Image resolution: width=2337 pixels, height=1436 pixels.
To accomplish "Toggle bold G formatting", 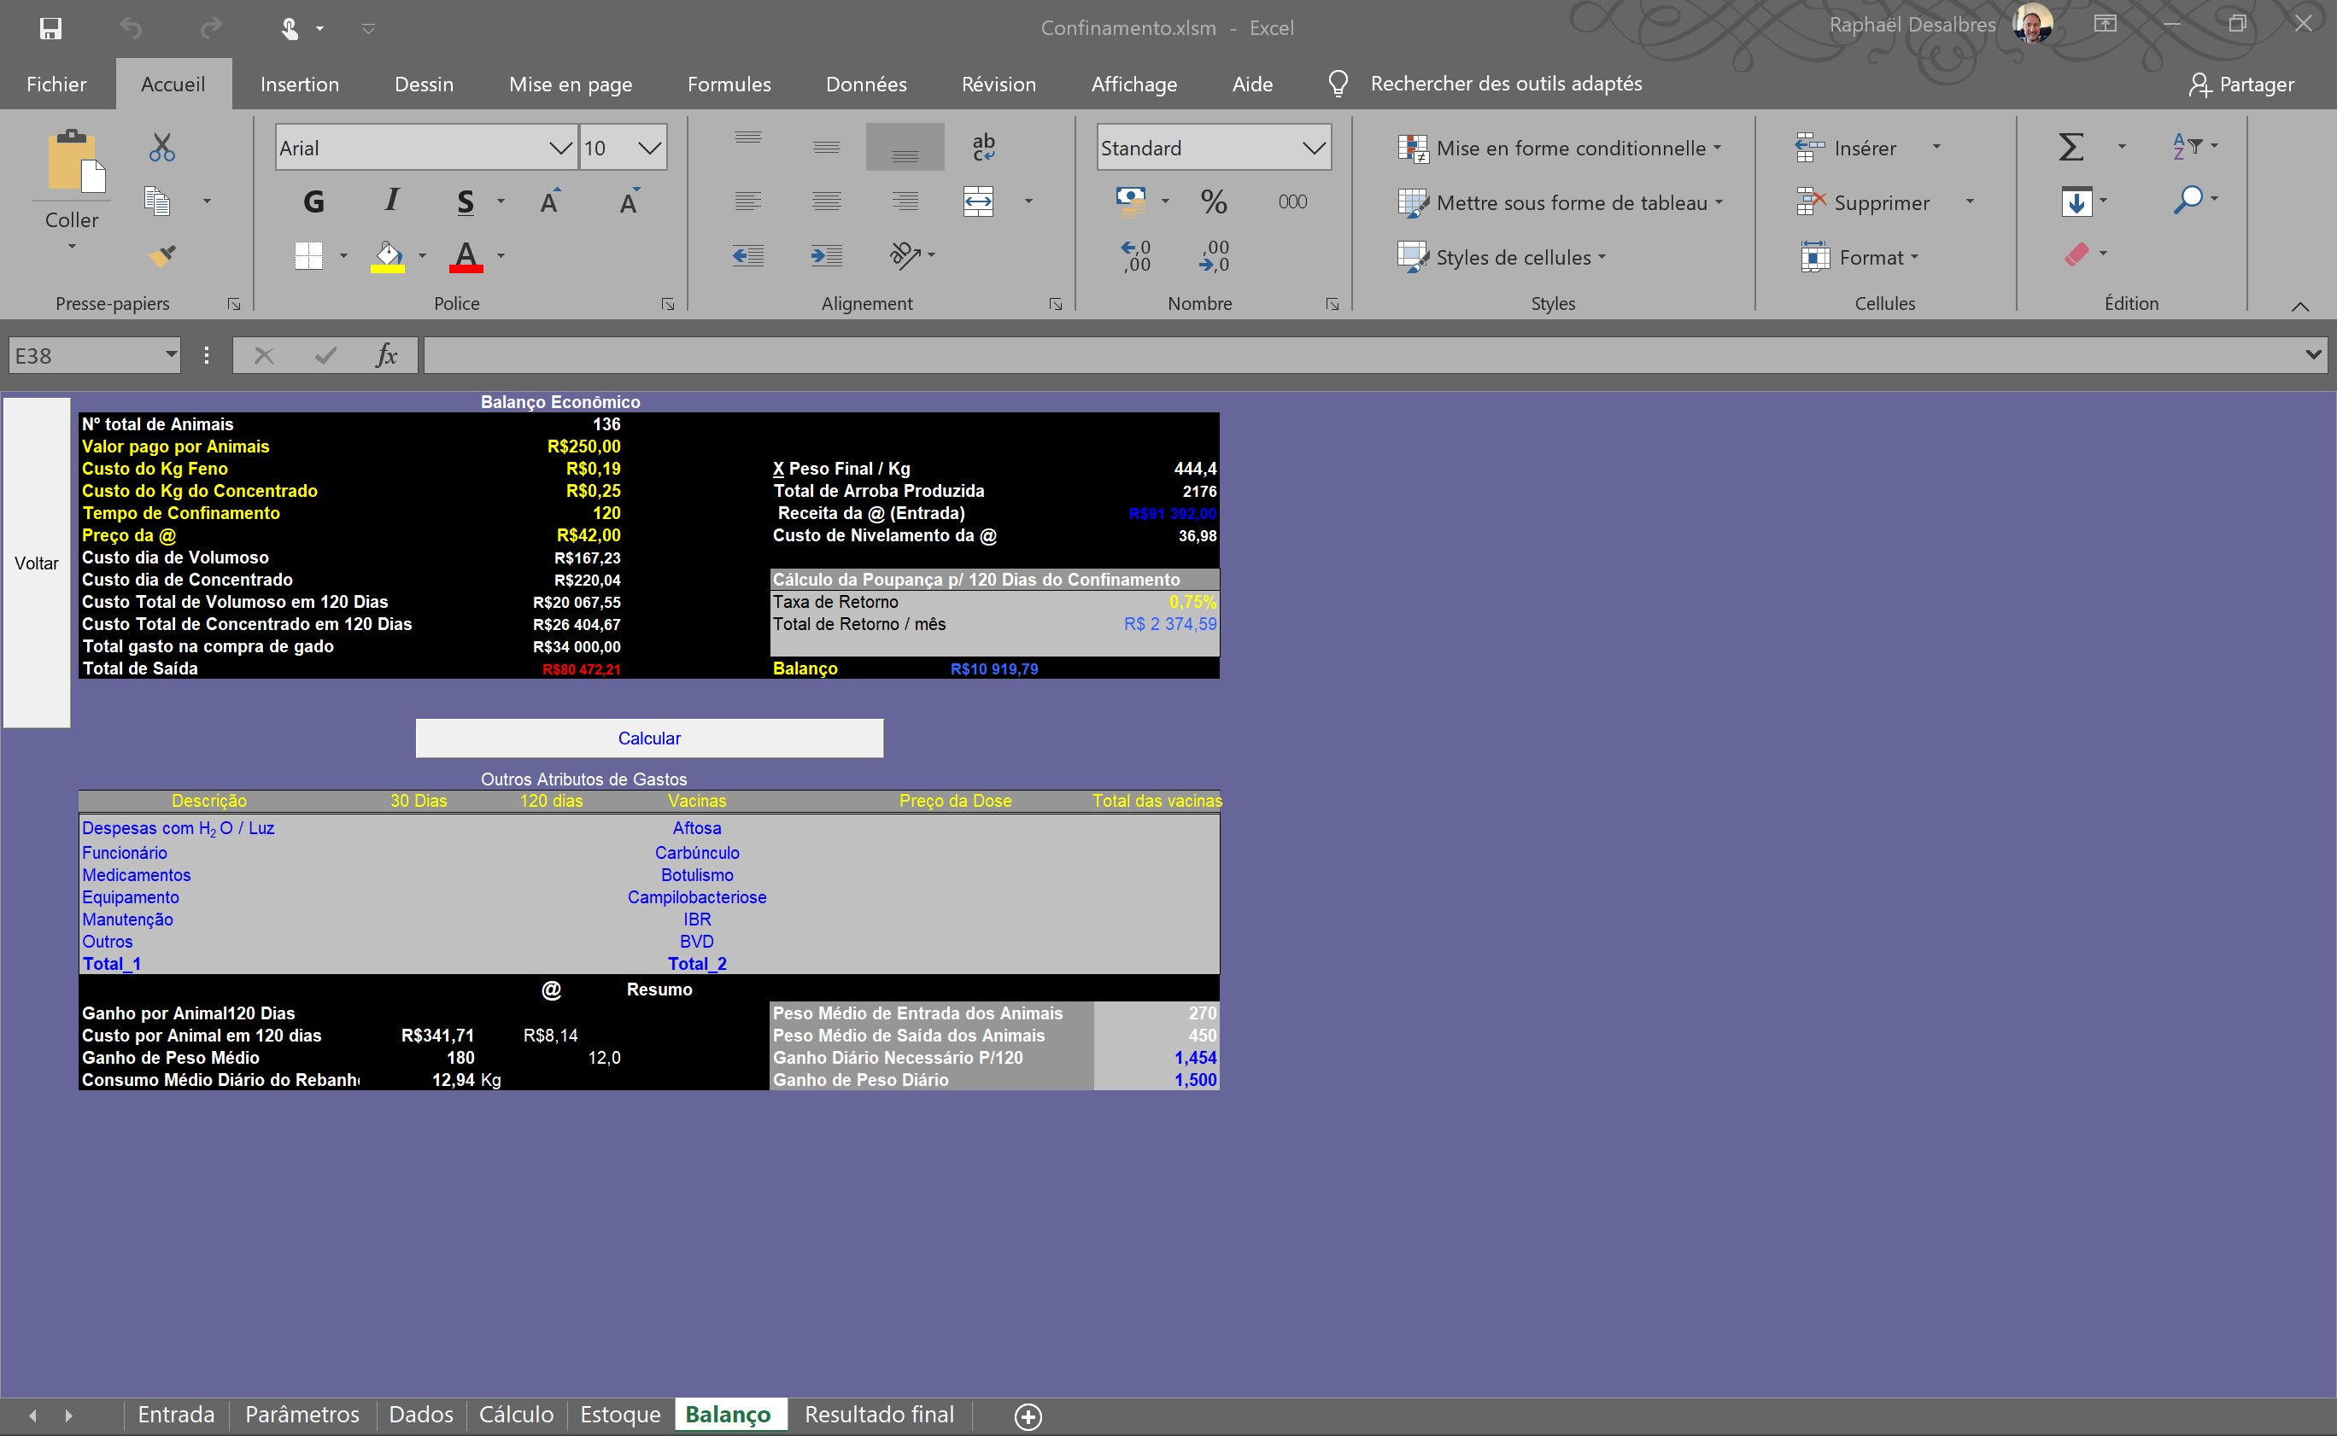I will point(313,201).
